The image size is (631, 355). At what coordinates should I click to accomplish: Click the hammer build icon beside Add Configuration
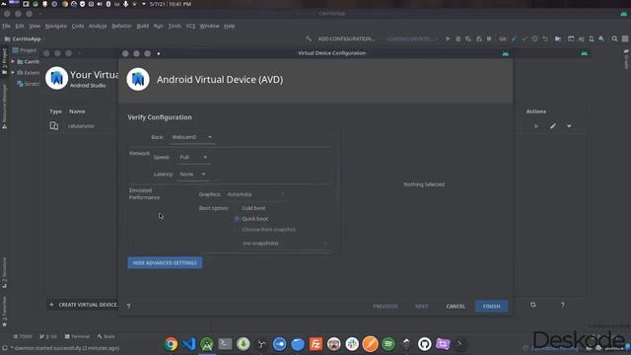click(x=309, y=38)
